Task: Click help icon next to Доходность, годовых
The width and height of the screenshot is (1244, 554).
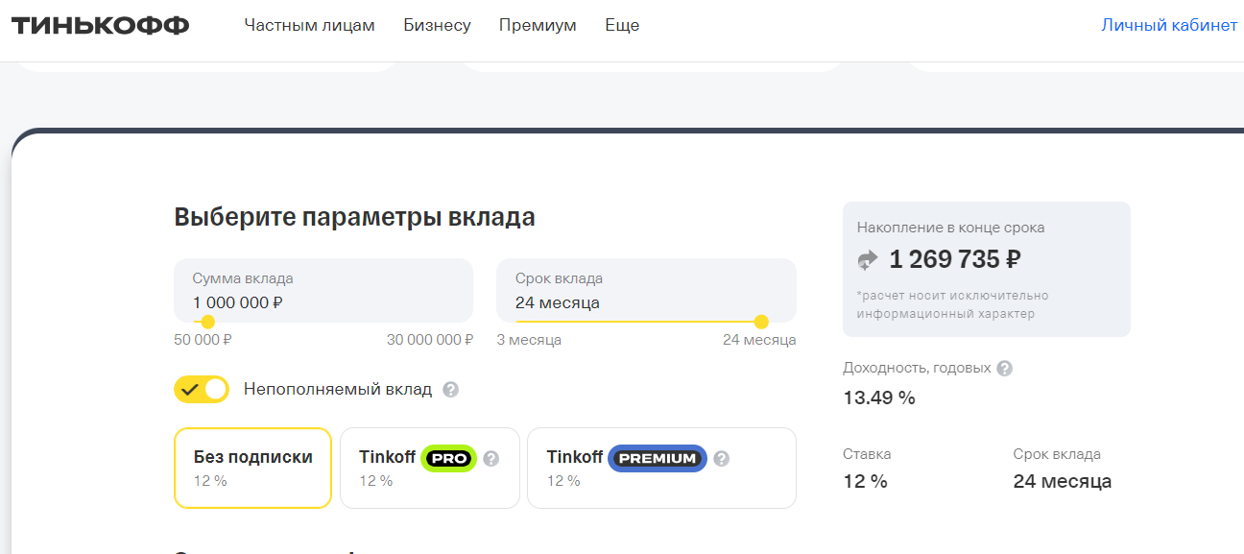Action: [1004, 368]
